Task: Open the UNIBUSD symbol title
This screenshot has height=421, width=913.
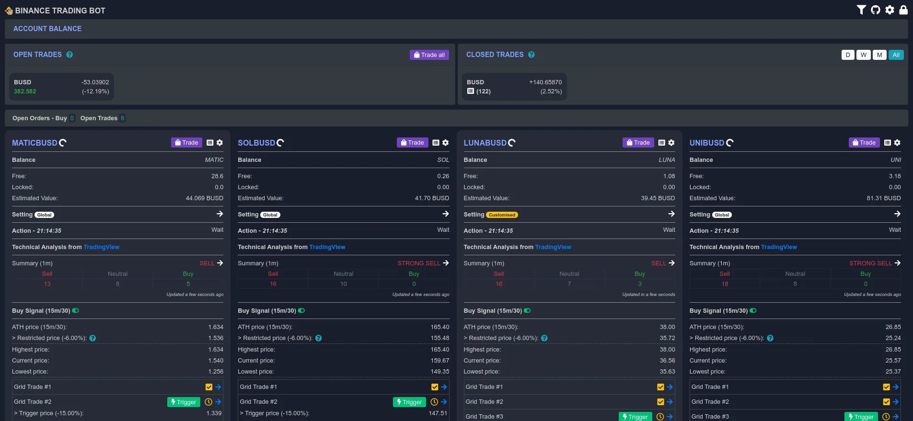Action: coord(707,143)
